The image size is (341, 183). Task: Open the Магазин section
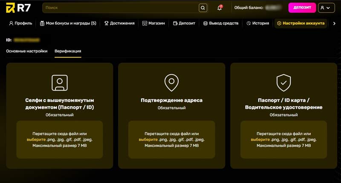coord(153,23)
